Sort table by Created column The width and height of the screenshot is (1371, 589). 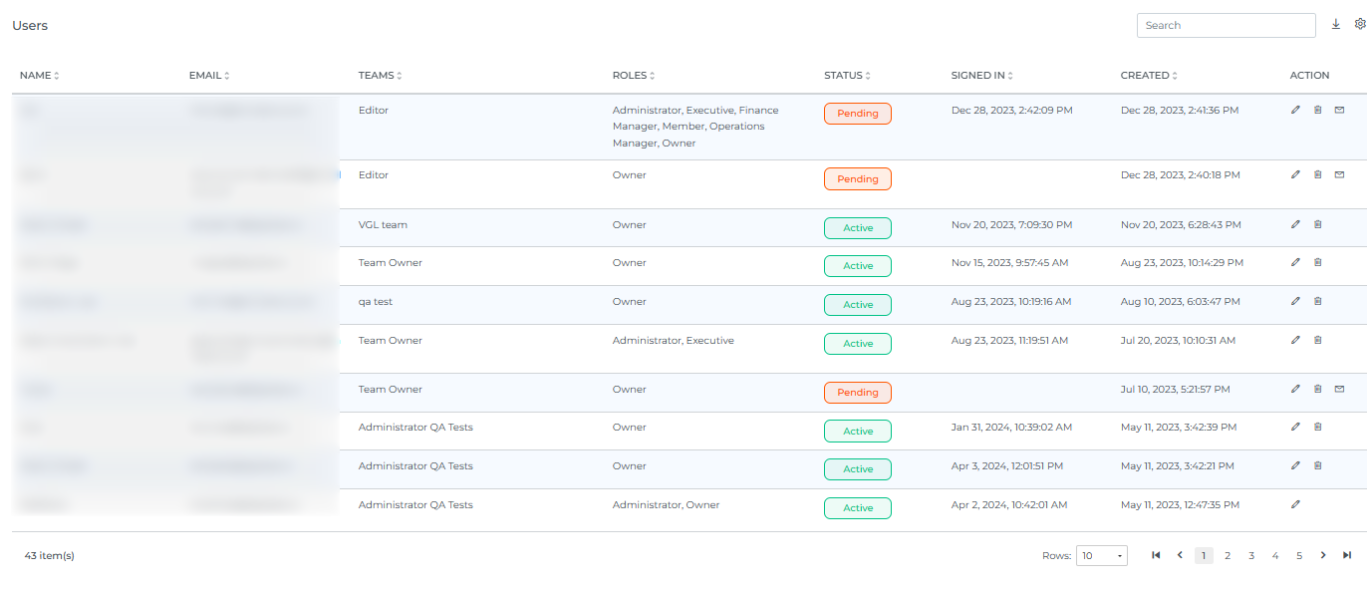tap(1148, 76)
